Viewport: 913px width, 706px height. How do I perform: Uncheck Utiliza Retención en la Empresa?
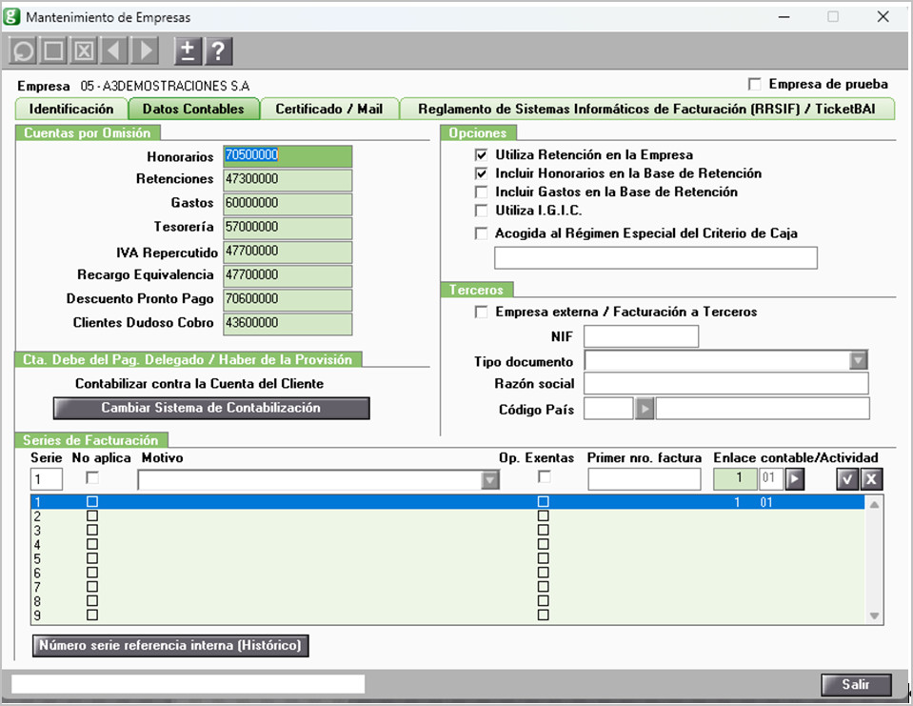pos(482,155)
